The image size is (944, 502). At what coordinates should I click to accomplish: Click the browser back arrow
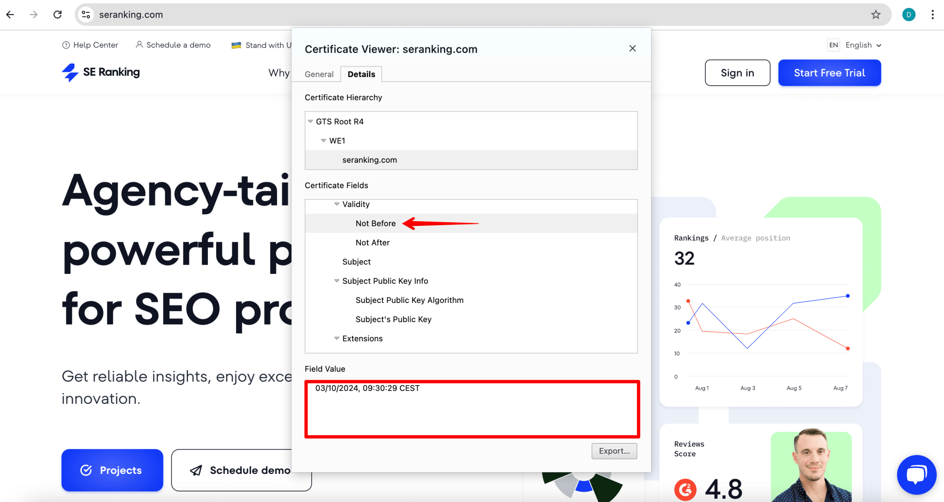pos(10,14)
